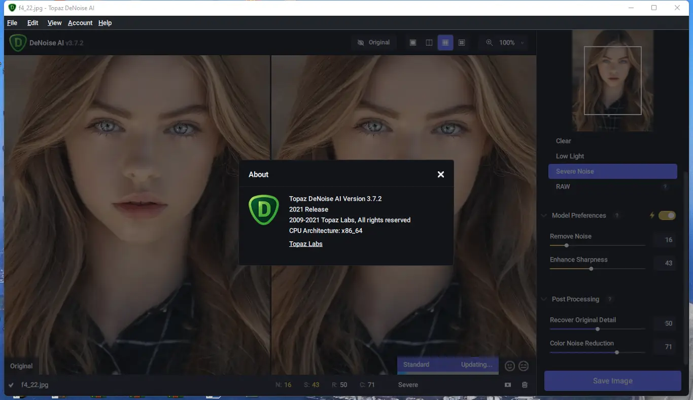Click the Original label on left preview
This screenshot has height=400, width=693.
click(21, 366)
